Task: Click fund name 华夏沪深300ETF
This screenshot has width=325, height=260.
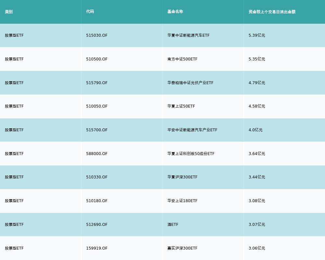Action: click(182, 177)
